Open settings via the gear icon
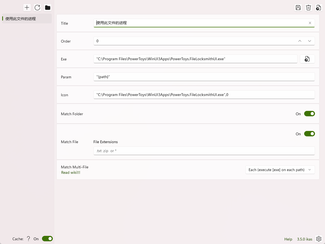This screenshot has width=325, height=244. (318, 239)
